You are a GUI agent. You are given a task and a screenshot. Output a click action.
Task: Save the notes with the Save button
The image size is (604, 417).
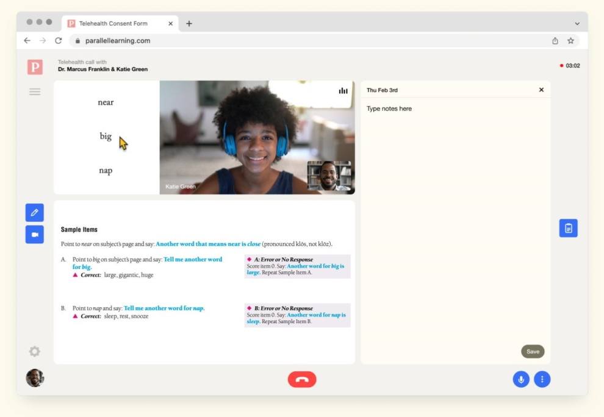click(533, 352)
